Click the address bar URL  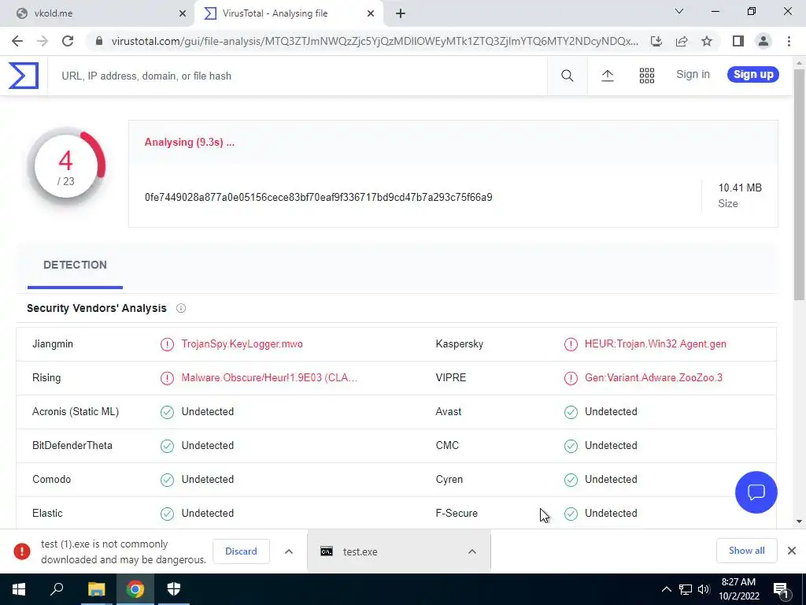click(375, 41)
